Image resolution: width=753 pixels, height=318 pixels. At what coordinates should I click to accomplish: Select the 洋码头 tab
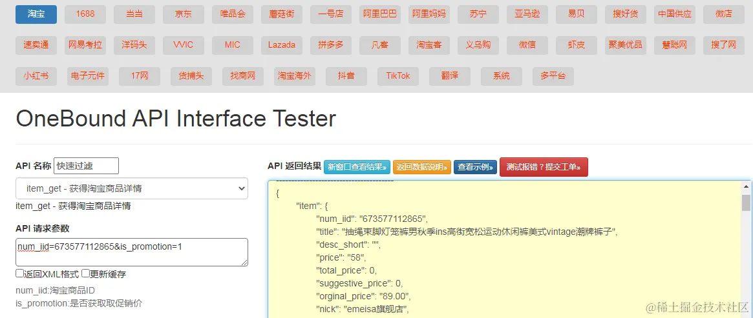(x=134, y=45)
